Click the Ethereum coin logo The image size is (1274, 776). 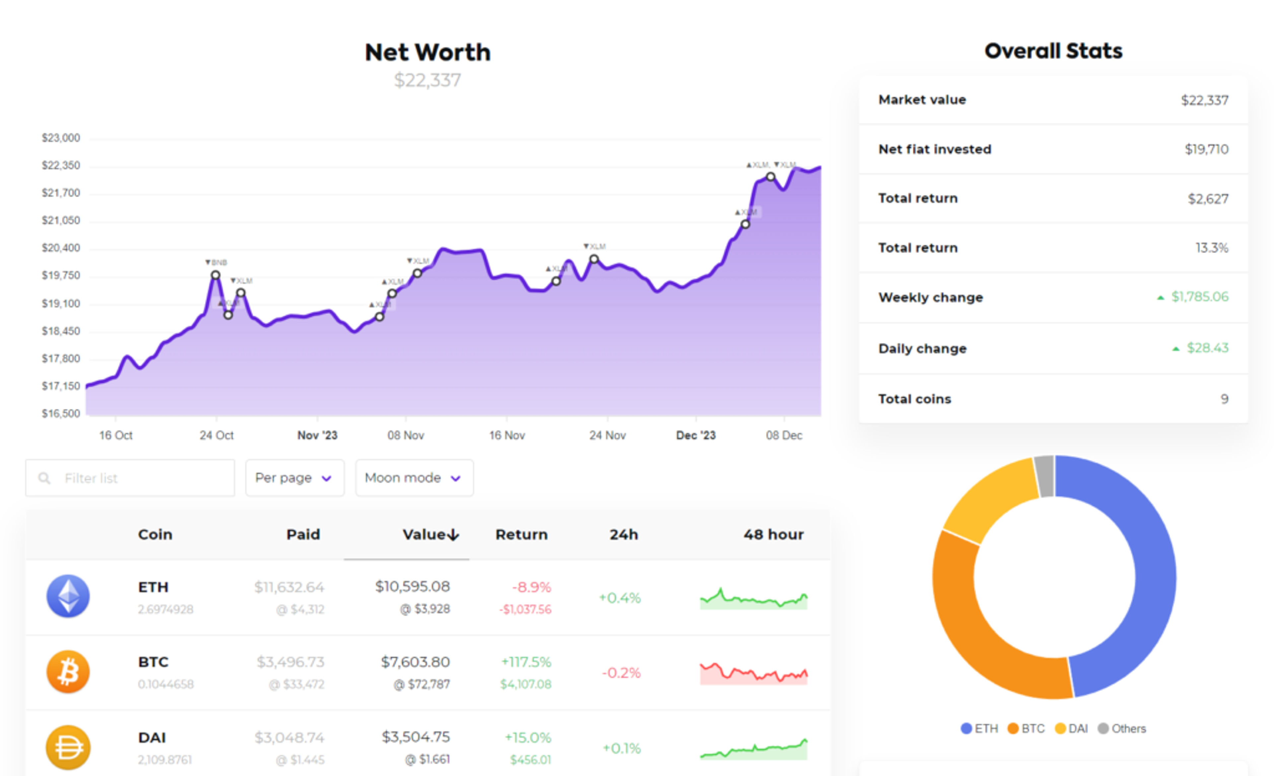[68, 596]
